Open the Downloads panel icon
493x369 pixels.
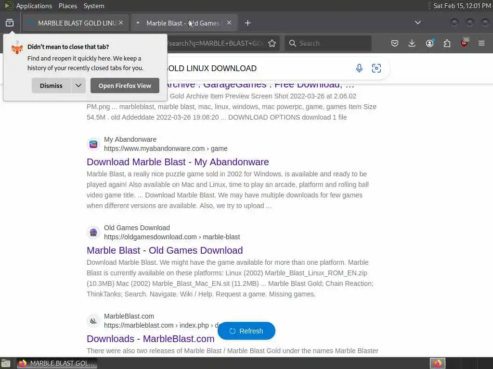(412, 43)
